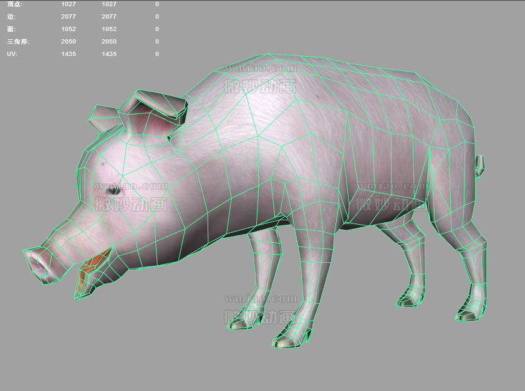Click the 边 label in the poly count

coord(11,17)
